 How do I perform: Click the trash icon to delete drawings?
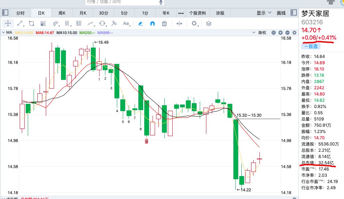tap(164, 24)
